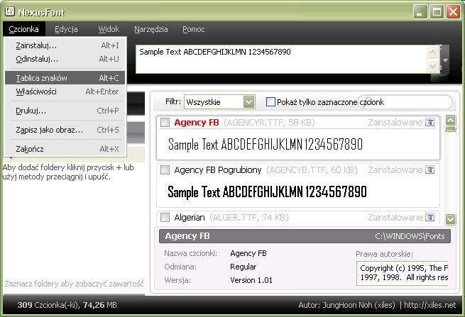Viewport: 465px width, 317px height.
Task: Click the TrueType icon in Algerian row
Action: 430,218
